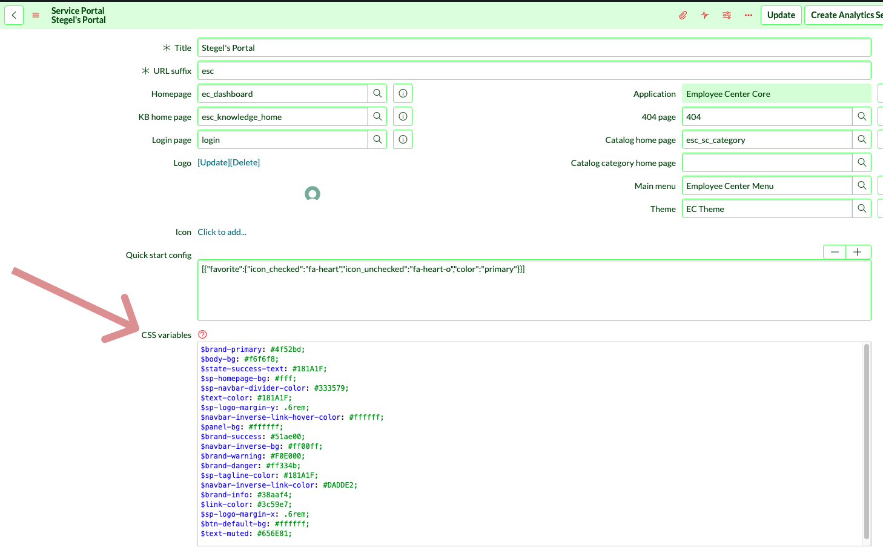Search the Homepage reference lookup
Viewport: 883px width, 553px height.
[x=377, y=93]
